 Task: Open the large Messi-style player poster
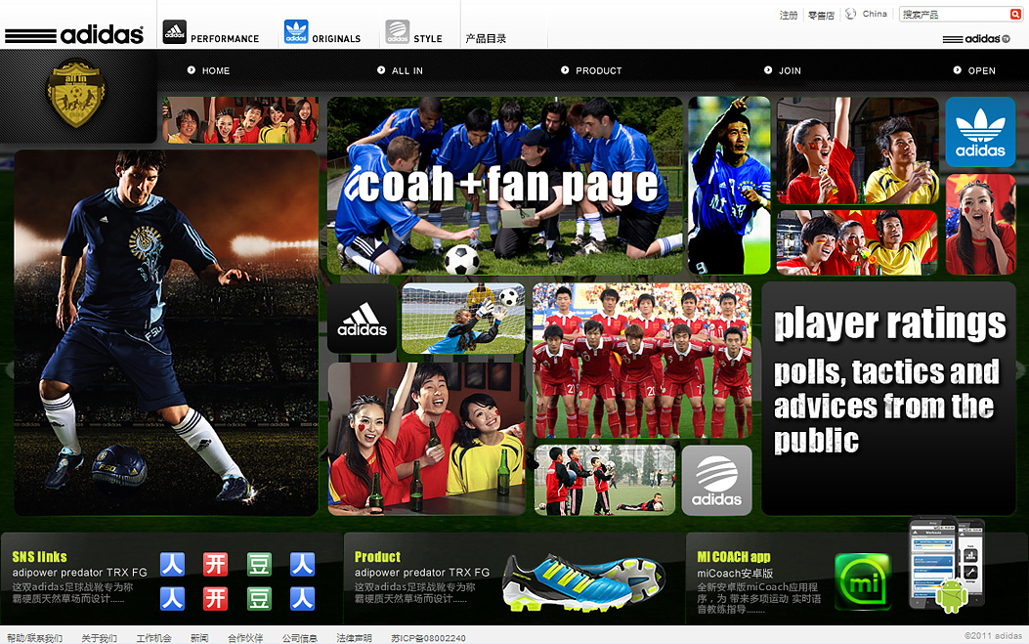(167, 333)
